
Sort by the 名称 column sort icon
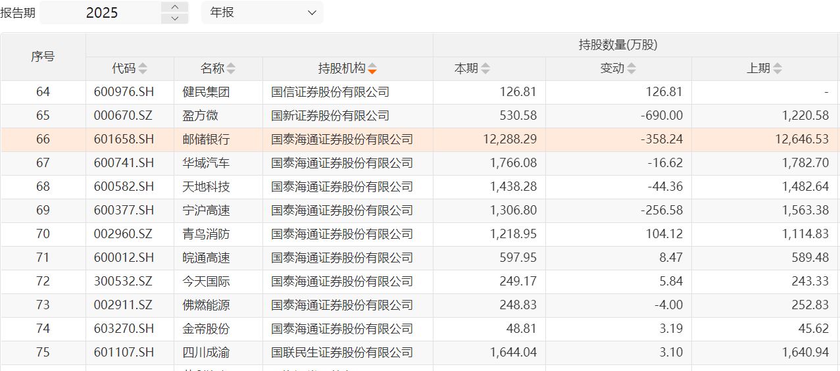(231, 68)
